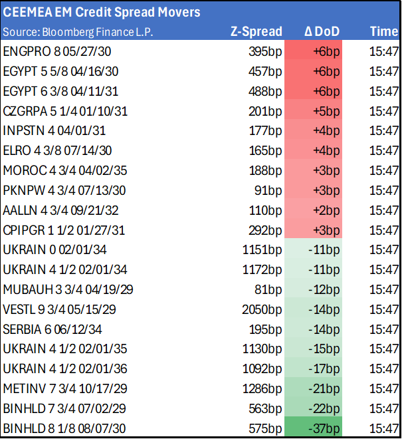Image resolution: width=402 pixels, height=439 pixels.
Task: Click the dark green -37bp cell
Action: (313, 430)
